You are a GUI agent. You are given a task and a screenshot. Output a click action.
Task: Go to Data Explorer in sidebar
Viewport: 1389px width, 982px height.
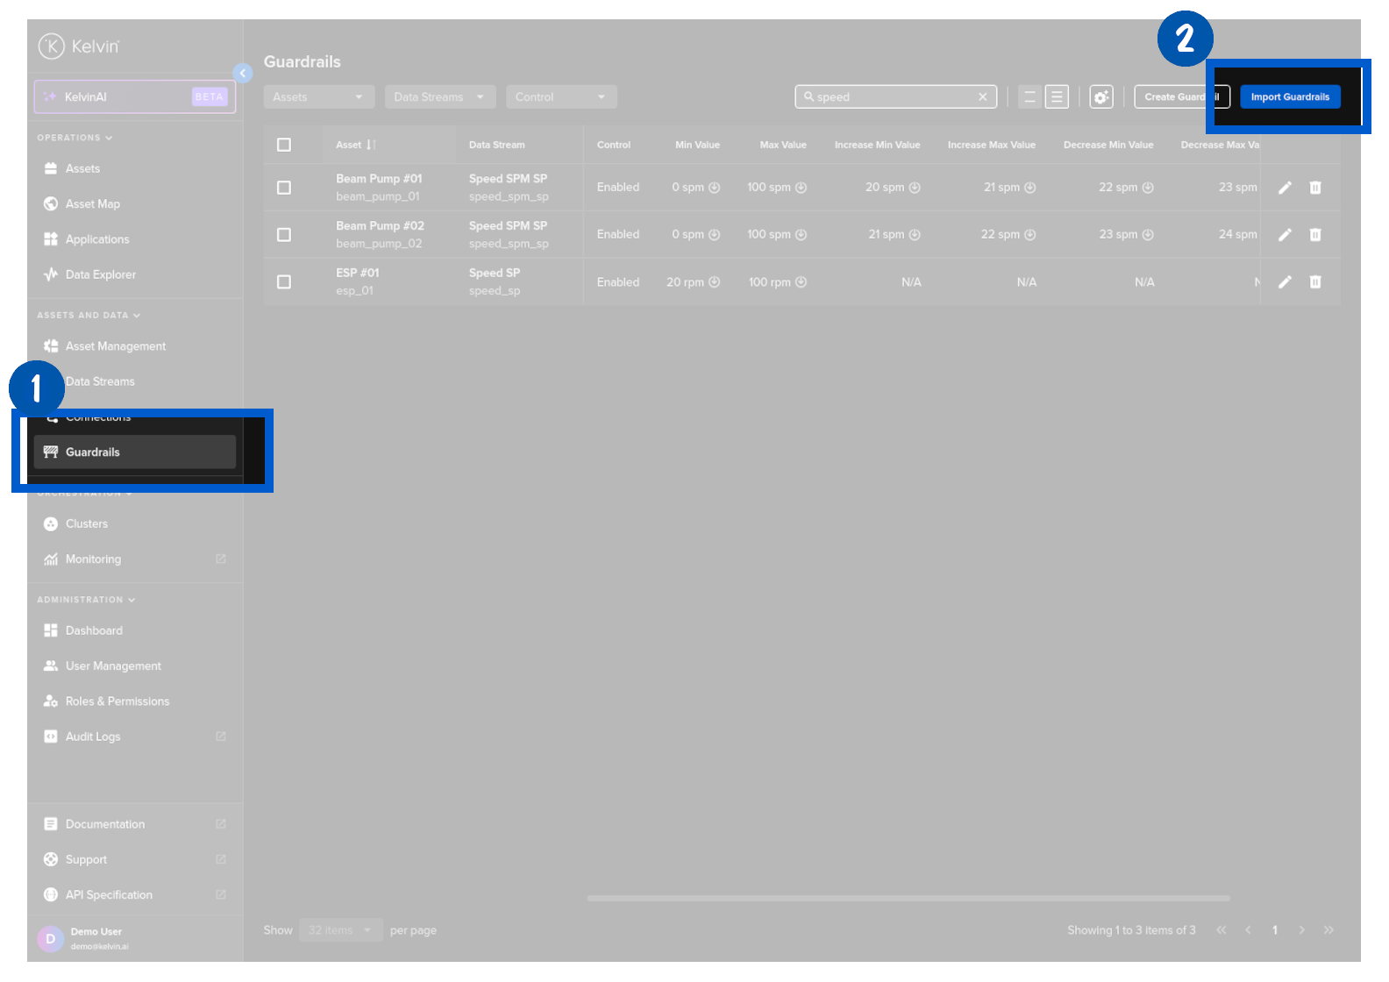click(100, 274)
